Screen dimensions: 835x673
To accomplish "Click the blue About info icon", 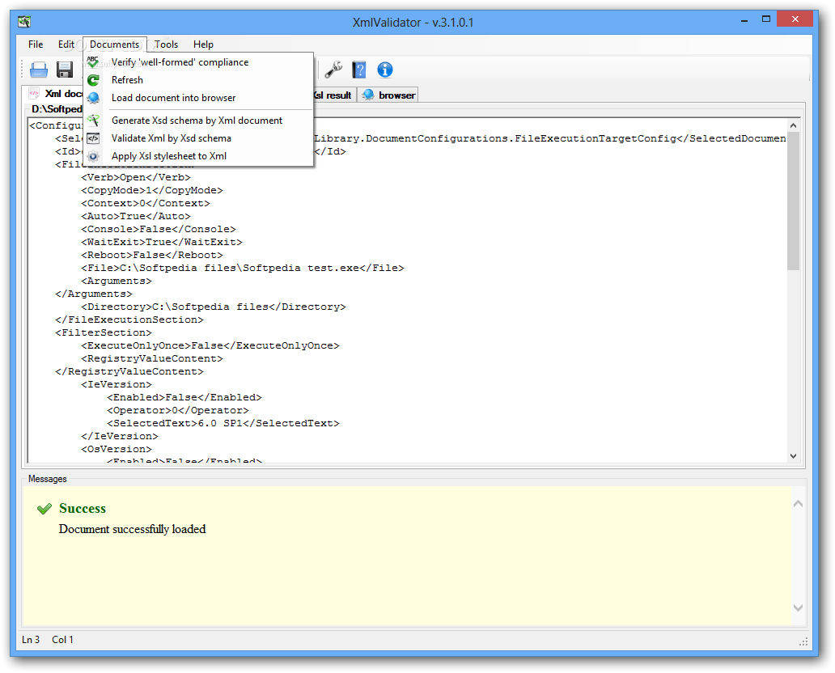I will 385,70.
